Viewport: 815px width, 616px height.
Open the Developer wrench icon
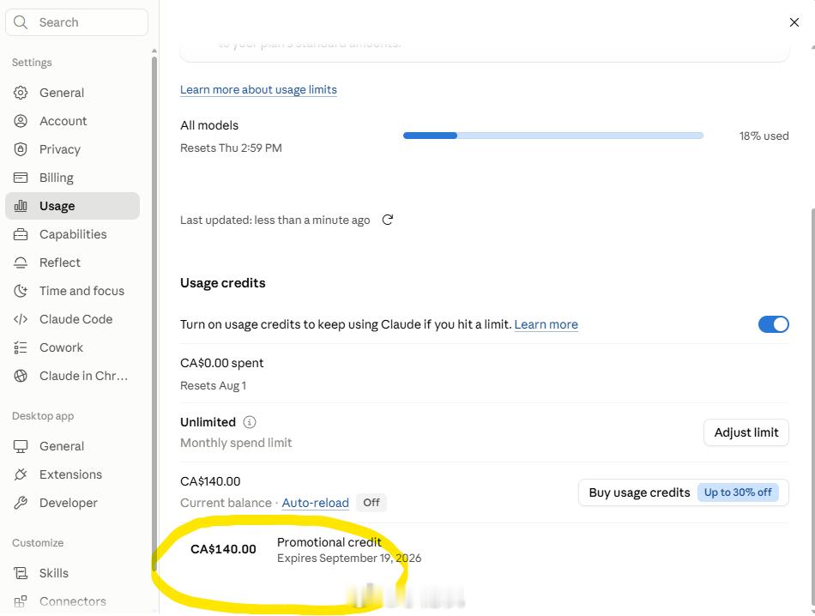pyautogui.click(x=21, y=503)
